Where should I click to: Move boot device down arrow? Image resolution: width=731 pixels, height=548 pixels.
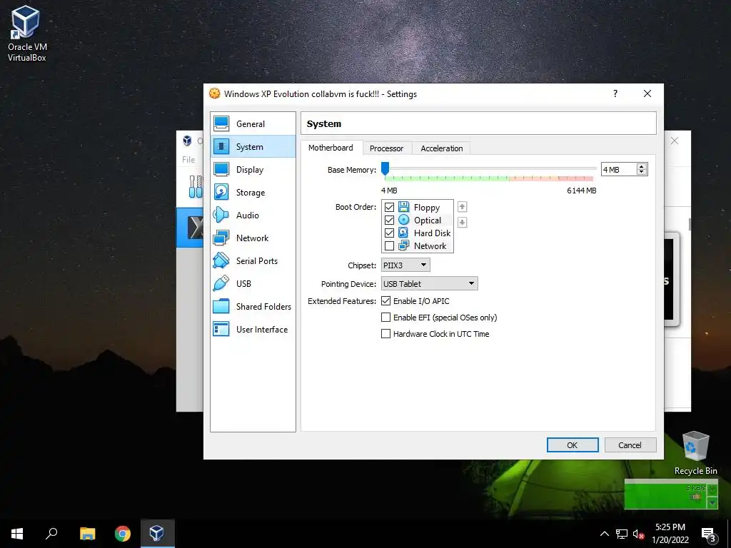pyautogui.click(x=462, y=223)
